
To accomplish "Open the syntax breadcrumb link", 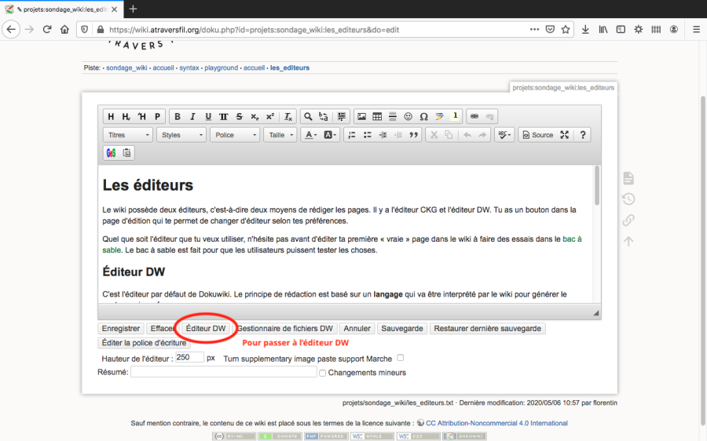I will 189,68.
